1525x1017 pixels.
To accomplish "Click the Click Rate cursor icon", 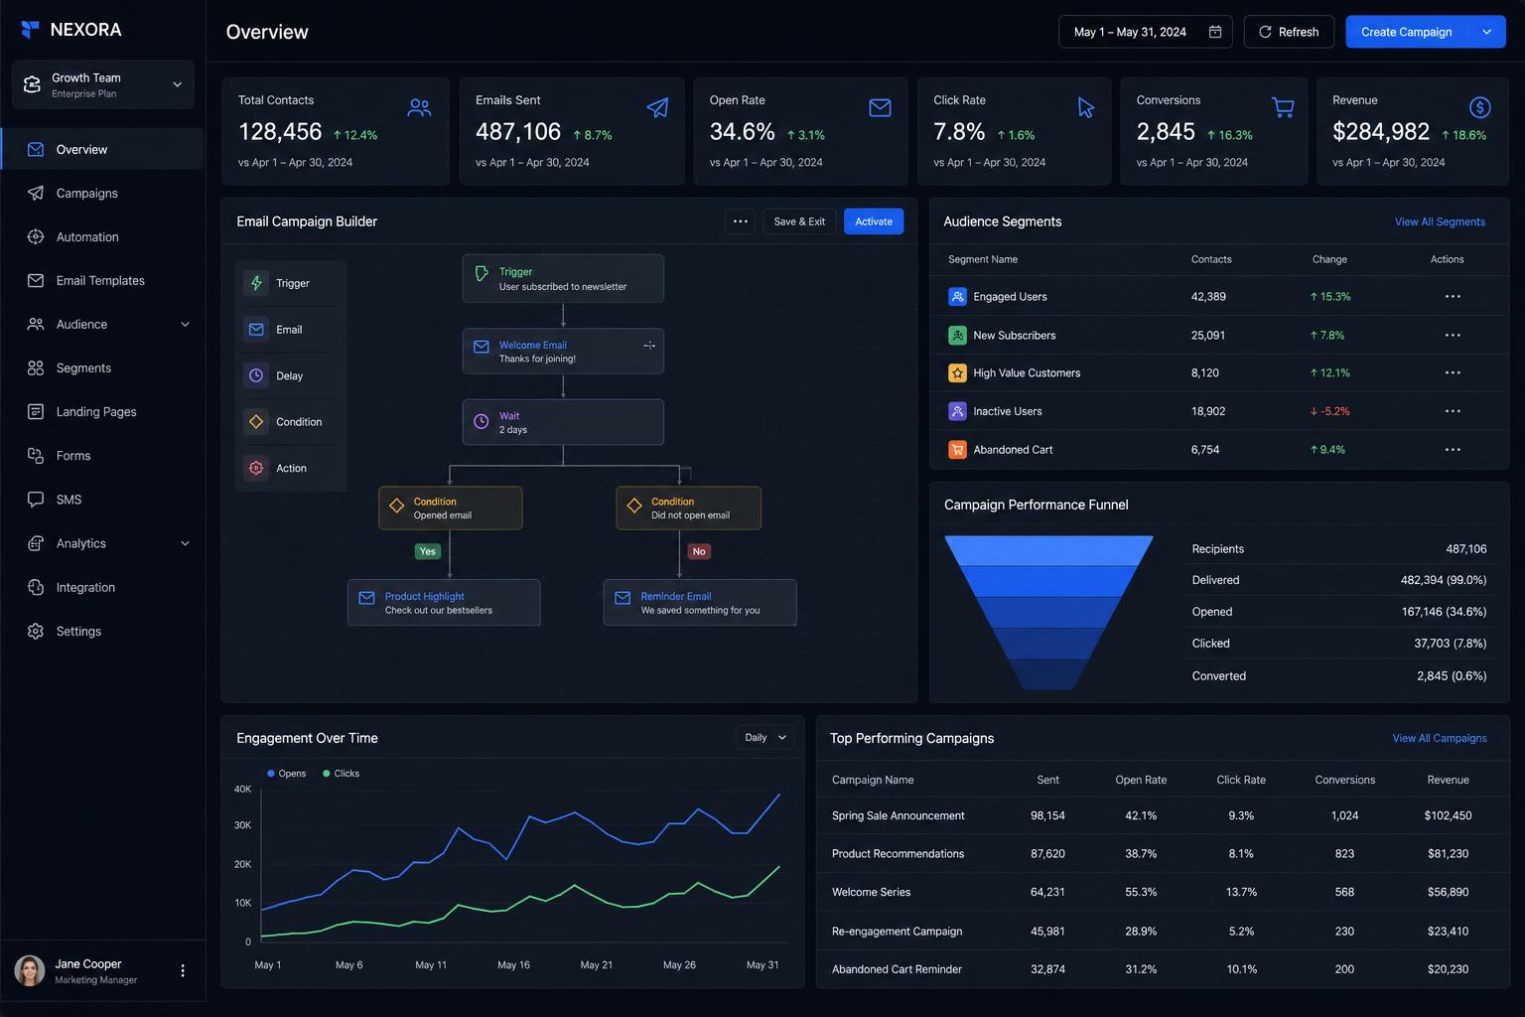I will [x=1085, y=107].
